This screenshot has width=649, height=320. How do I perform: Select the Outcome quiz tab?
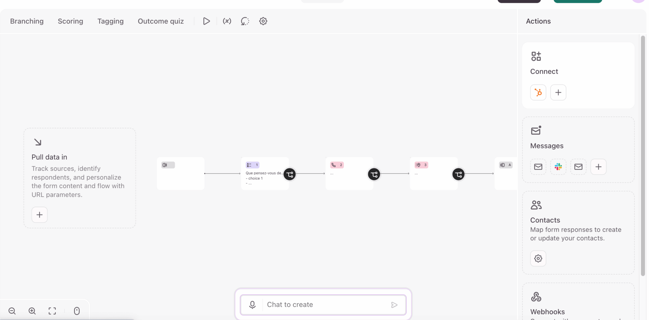tap(161, 21)
